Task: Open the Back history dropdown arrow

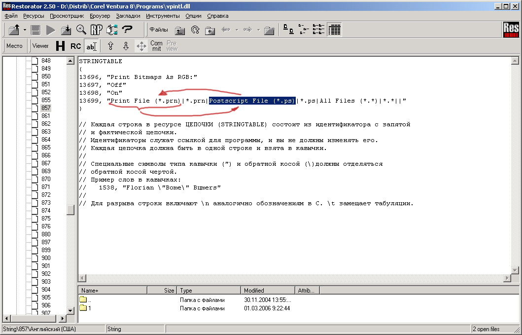Action: pyautogui.click(x=237, y=30)
